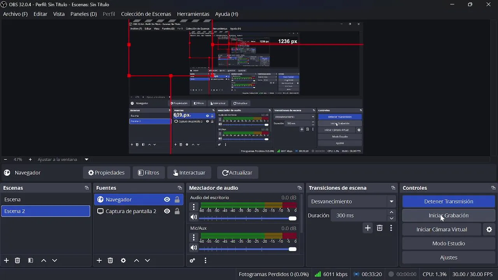The width and height of the screenshot is (498, 280).
Task: Open Propiedades of selected source
Action: [106, 173]
